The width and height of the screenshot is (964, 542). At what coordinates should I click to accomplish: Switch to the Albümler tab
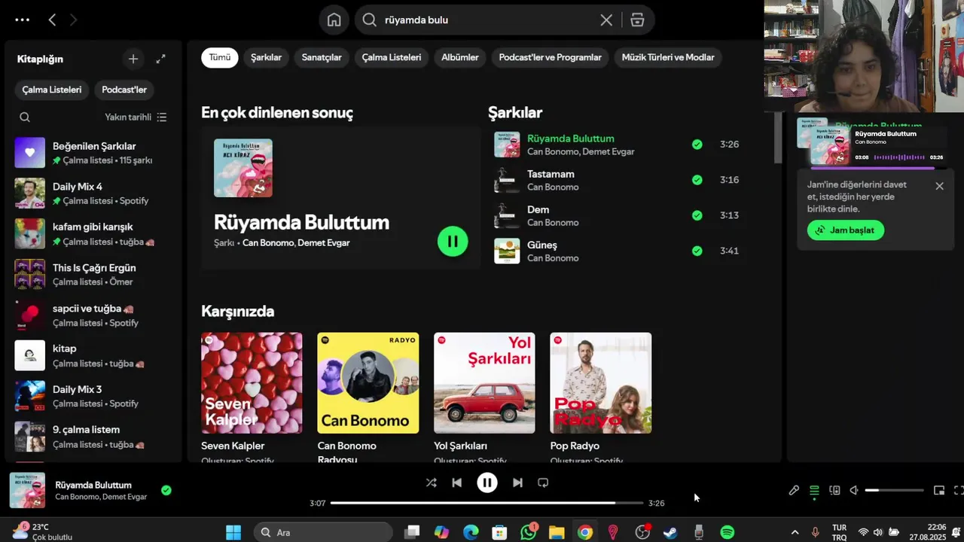(460, 57)
